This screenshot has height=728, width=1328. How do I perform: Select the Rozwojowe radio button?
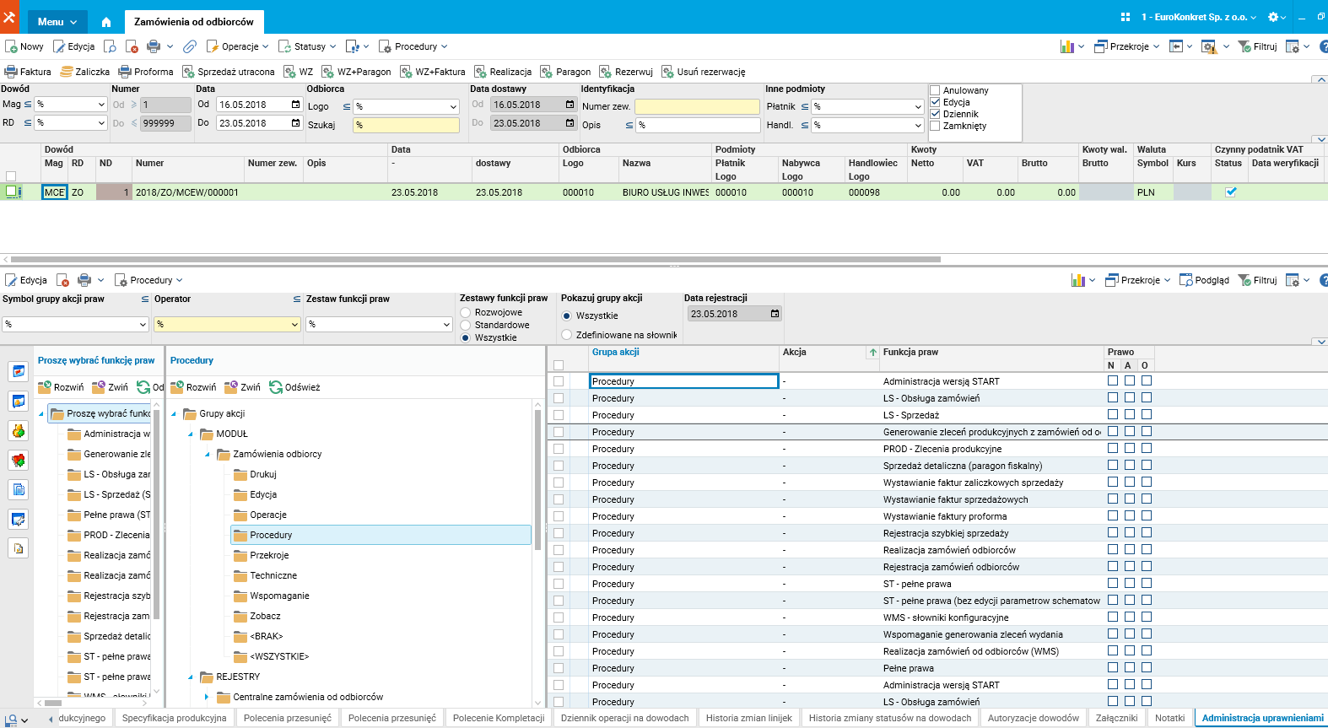(466, 312)
